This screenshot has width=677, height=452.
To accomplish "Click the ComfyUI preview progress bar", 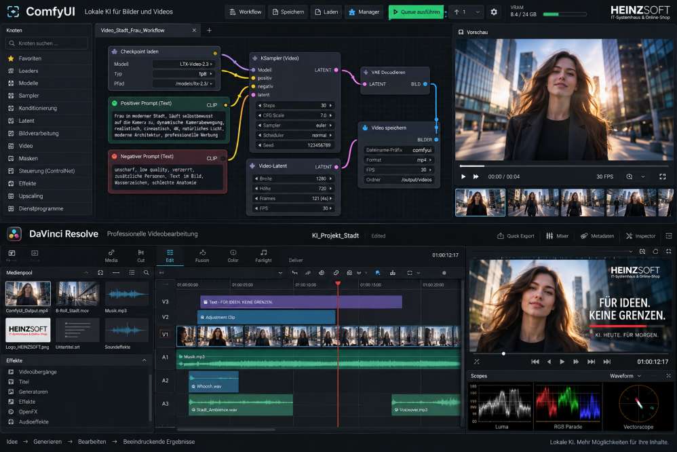I will [564, 166].
